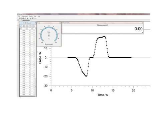
Task: Expand the Measure panel dropdown arrow
Action: (x=35, y=23)
